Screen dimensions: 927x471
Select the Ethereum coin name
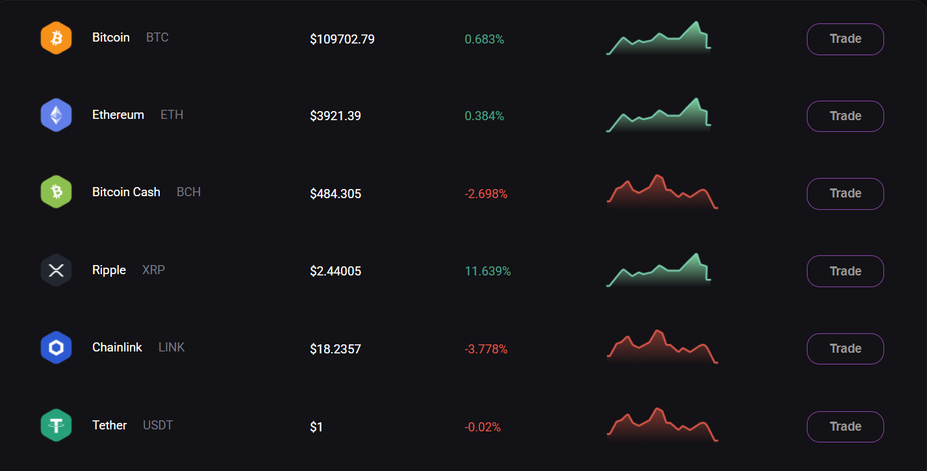click(118, 115)
